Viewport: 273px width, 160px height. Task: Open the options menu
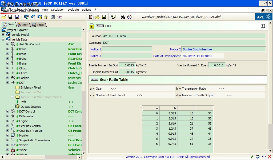[87, 10]
